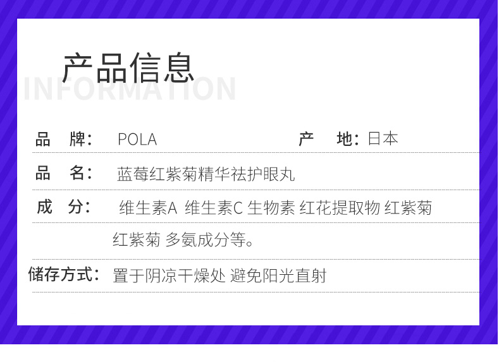
Task: Click the 日本 origin value
Action: 383,139
